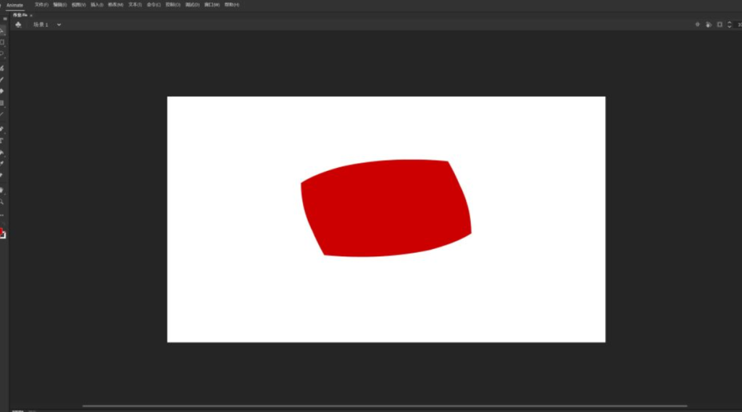Open the red fill color swatch

pos(1,231)
